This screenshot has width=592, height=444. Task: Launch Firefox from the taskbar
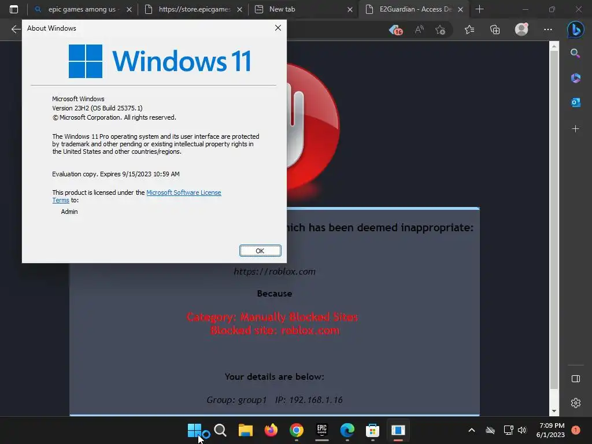[271, 430]
